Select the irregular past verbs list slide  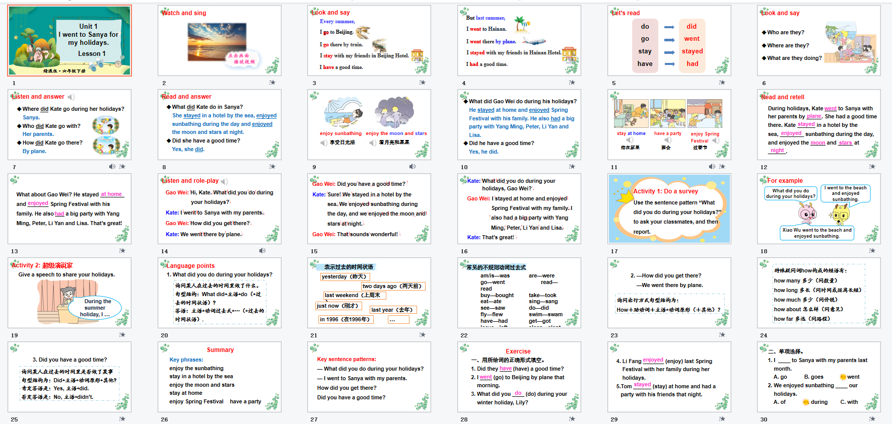tap(519, 293)
